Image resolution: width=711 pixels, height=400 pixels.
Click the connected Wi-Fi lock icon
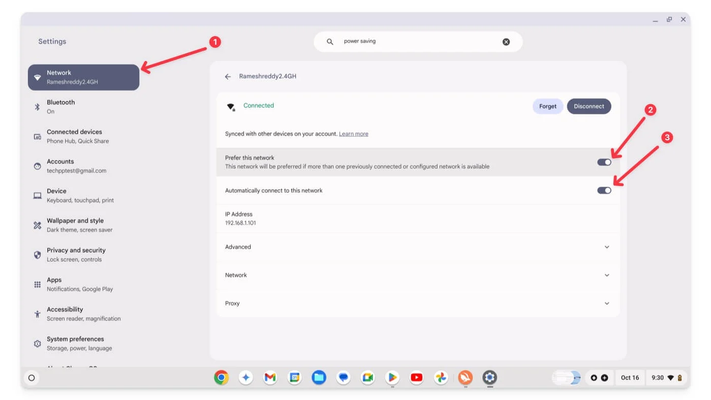coord(231,107)
